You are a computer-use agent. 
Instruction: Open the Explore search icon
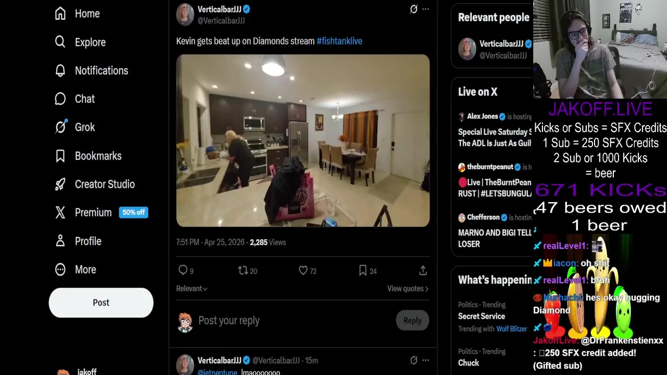click(60, 42)
